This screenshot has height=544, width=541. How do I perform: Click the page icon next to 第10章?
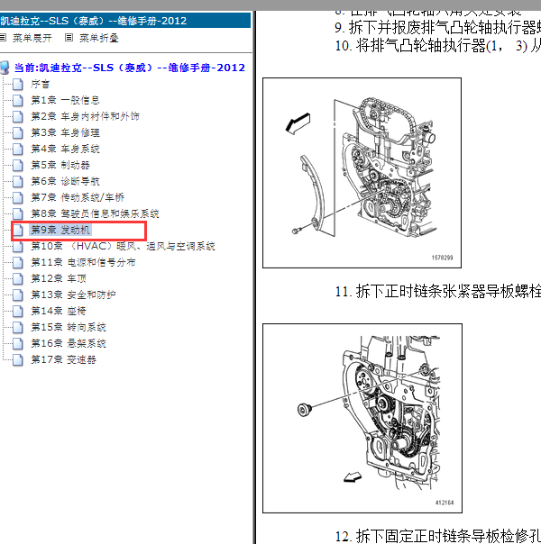pos(18,246)
